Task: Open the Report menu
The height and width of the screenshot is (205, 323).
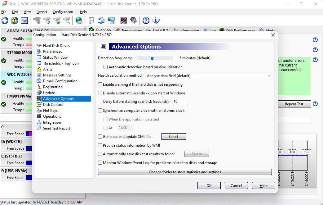Action: 42,12
